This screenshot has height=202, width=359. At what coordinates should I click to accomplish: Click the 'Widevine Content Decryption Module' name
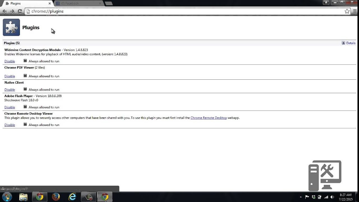point(33,50)
